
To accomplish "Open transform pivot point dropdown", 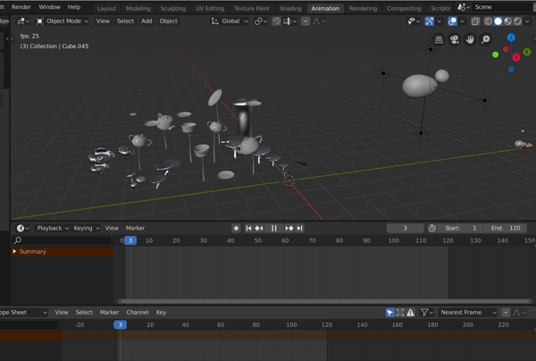I will pos(261,21).
